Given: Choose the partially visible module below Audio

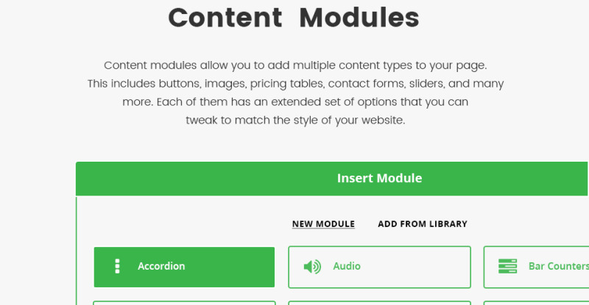Looking at the screenshot, I should [x=379, y=303].
